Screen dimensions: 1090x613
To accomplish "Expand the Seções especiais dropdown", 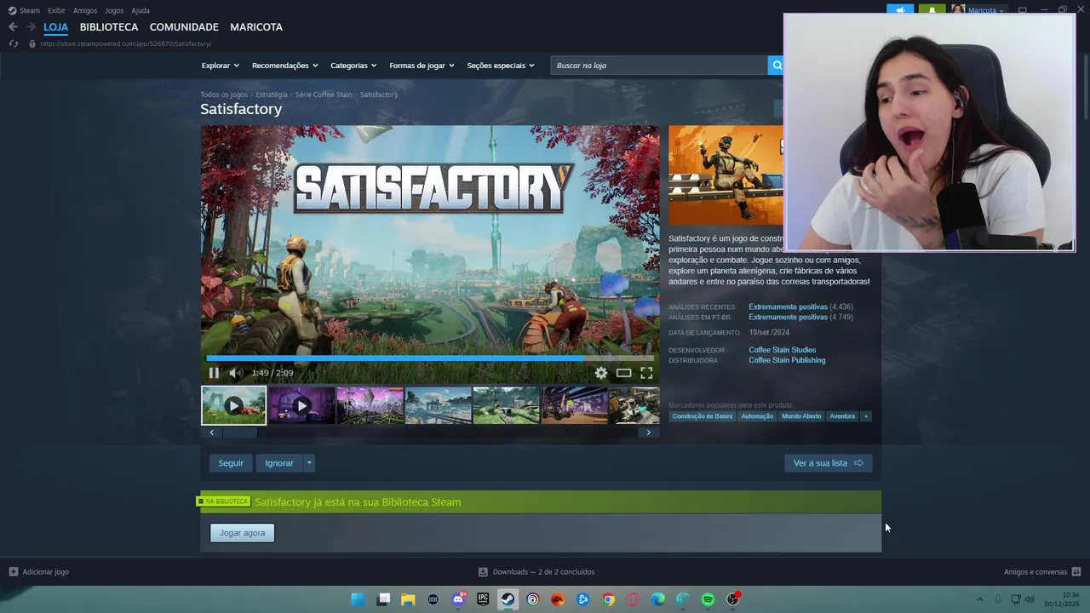I will (501, 66).
